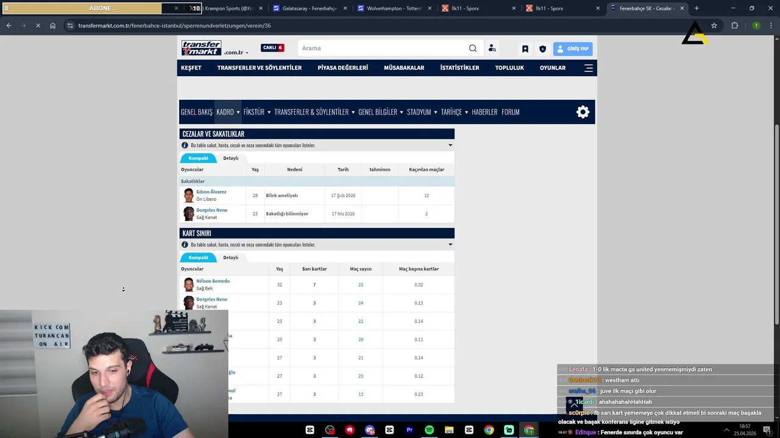Click Edson Álvarez missed matches value 12
Image resolution: width=780 pixels, height=438 pixels.
pos(427,195)
